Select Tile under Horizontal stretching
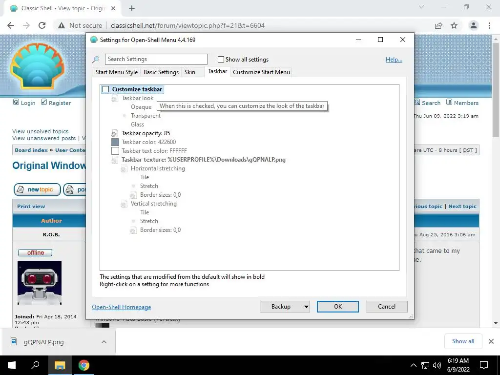 coord(145,177)
